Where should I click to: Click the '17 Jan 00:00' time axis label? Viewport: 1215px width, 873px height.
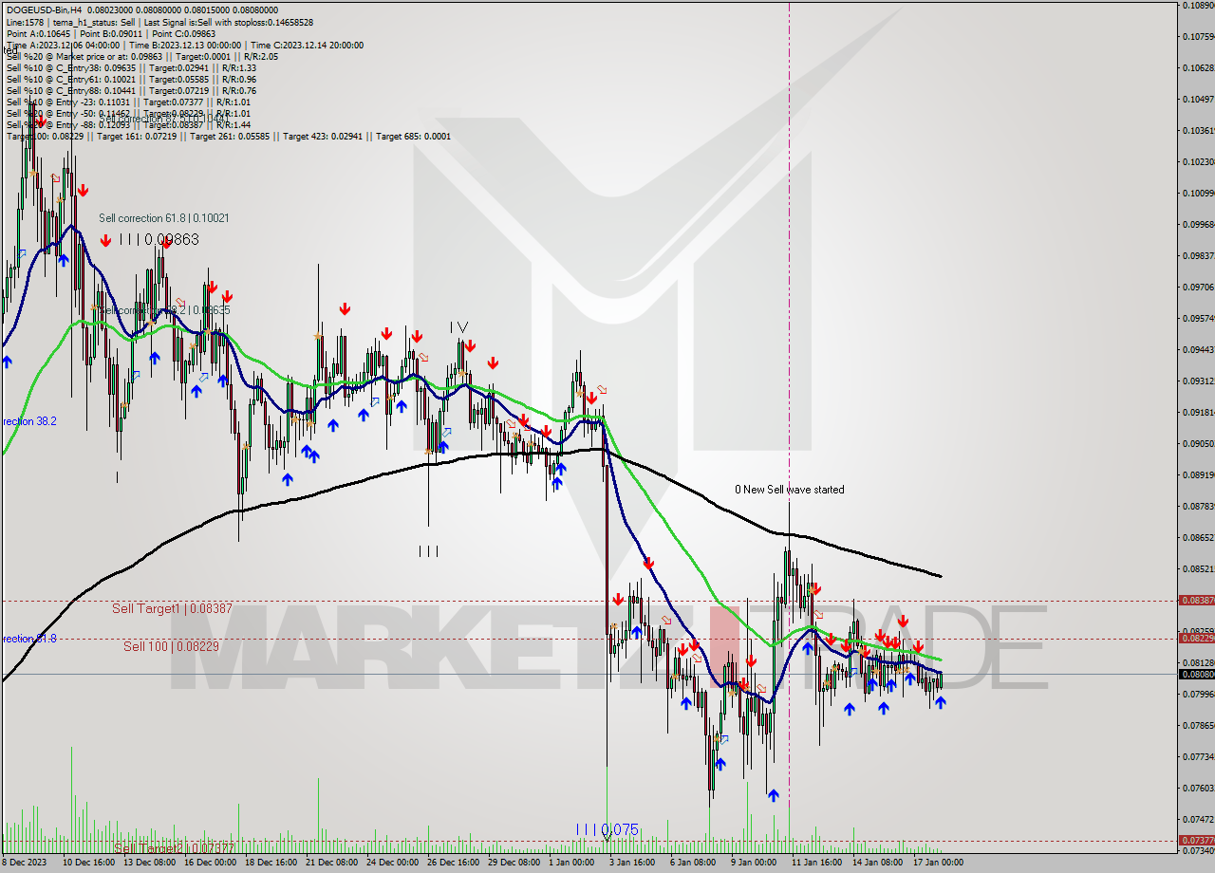point(938,863)
